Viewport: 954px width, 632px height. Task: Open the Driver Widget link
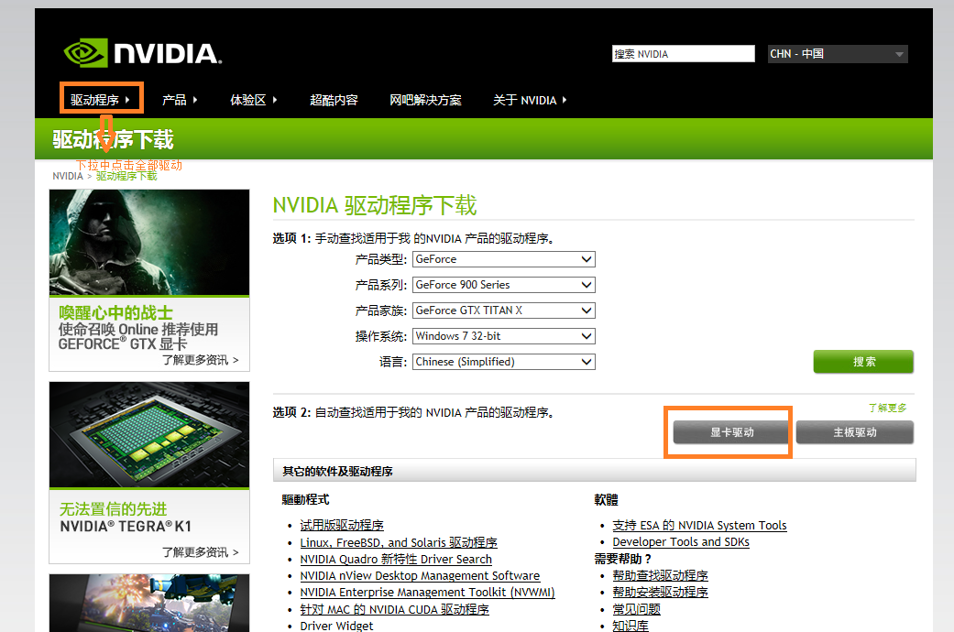336,626
